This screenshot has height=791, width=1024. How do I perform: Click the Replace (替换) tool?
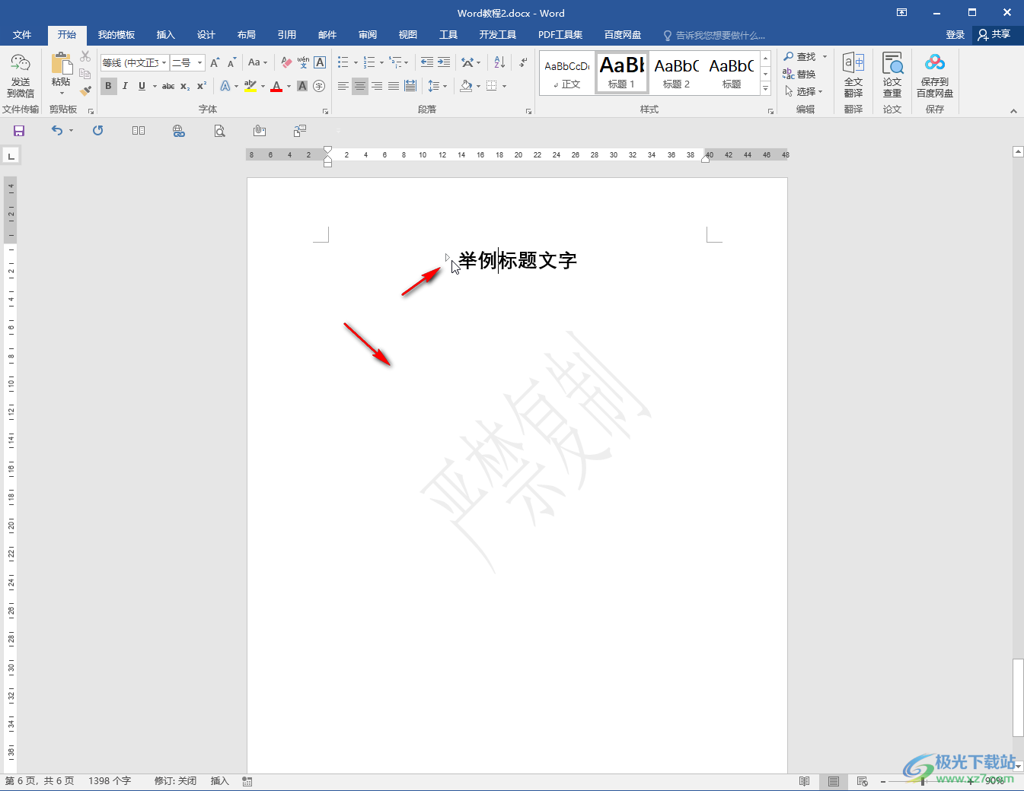[x=799, y=74]
